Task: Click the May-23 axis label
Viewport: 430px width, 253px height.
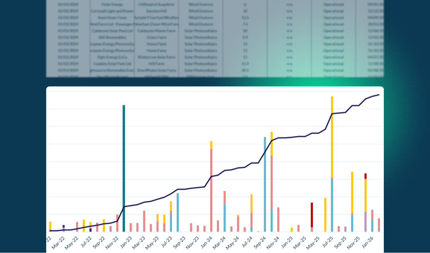Action: pos(152,242)
